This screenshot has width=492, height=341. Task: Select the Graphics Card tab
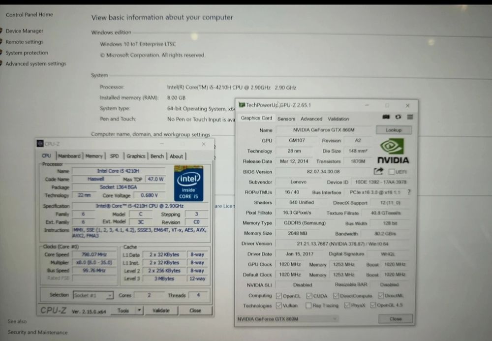click(256, 118)
